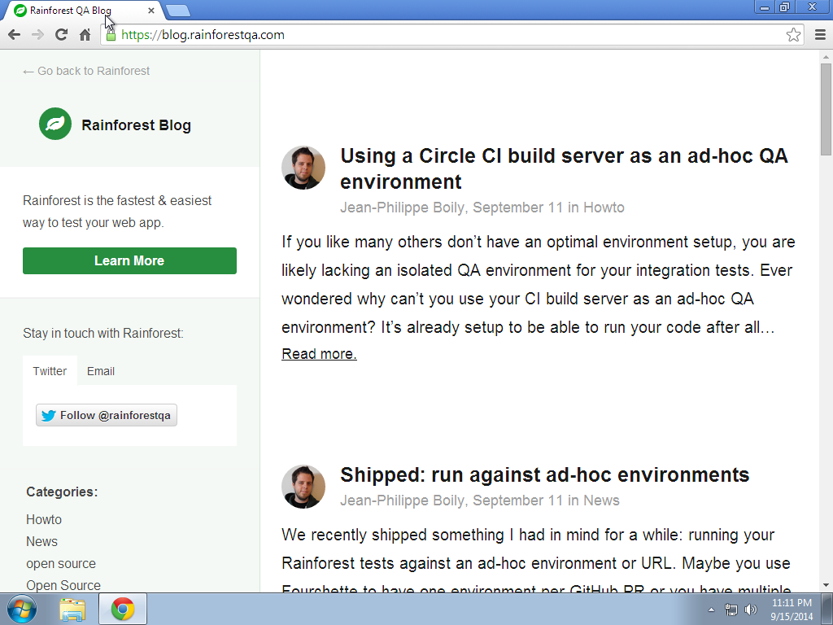Image resolution: width=833 pixels, height=625 pixels.
Task: Select lowercase open source category
Action: (61, 563)
